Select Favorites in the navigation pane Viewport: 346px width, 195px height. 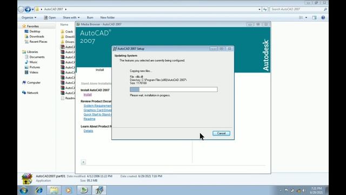[33, 27]
